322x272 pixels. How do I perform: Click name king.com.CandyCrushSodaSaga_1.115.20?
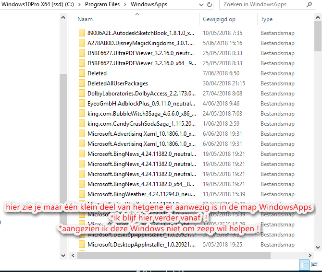(141, 124)
